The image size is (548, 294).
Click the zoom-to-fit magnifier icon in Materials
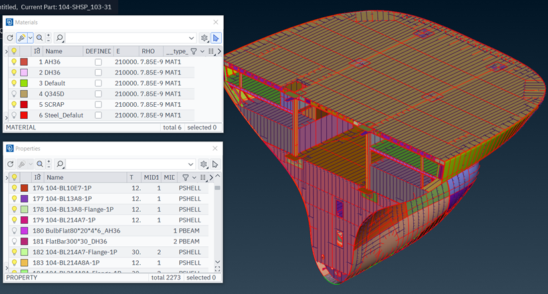point(40,38)
